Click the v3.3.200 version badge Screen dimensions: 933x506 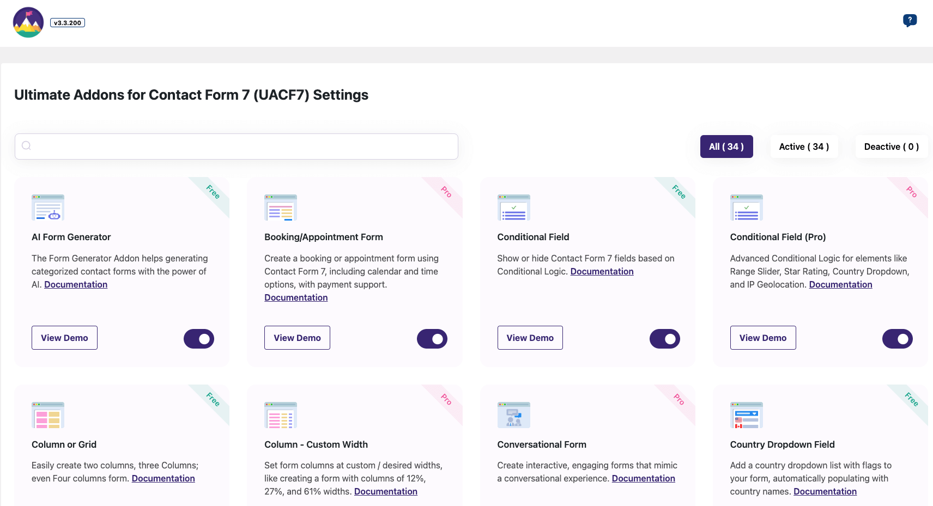tap(67, 22)
